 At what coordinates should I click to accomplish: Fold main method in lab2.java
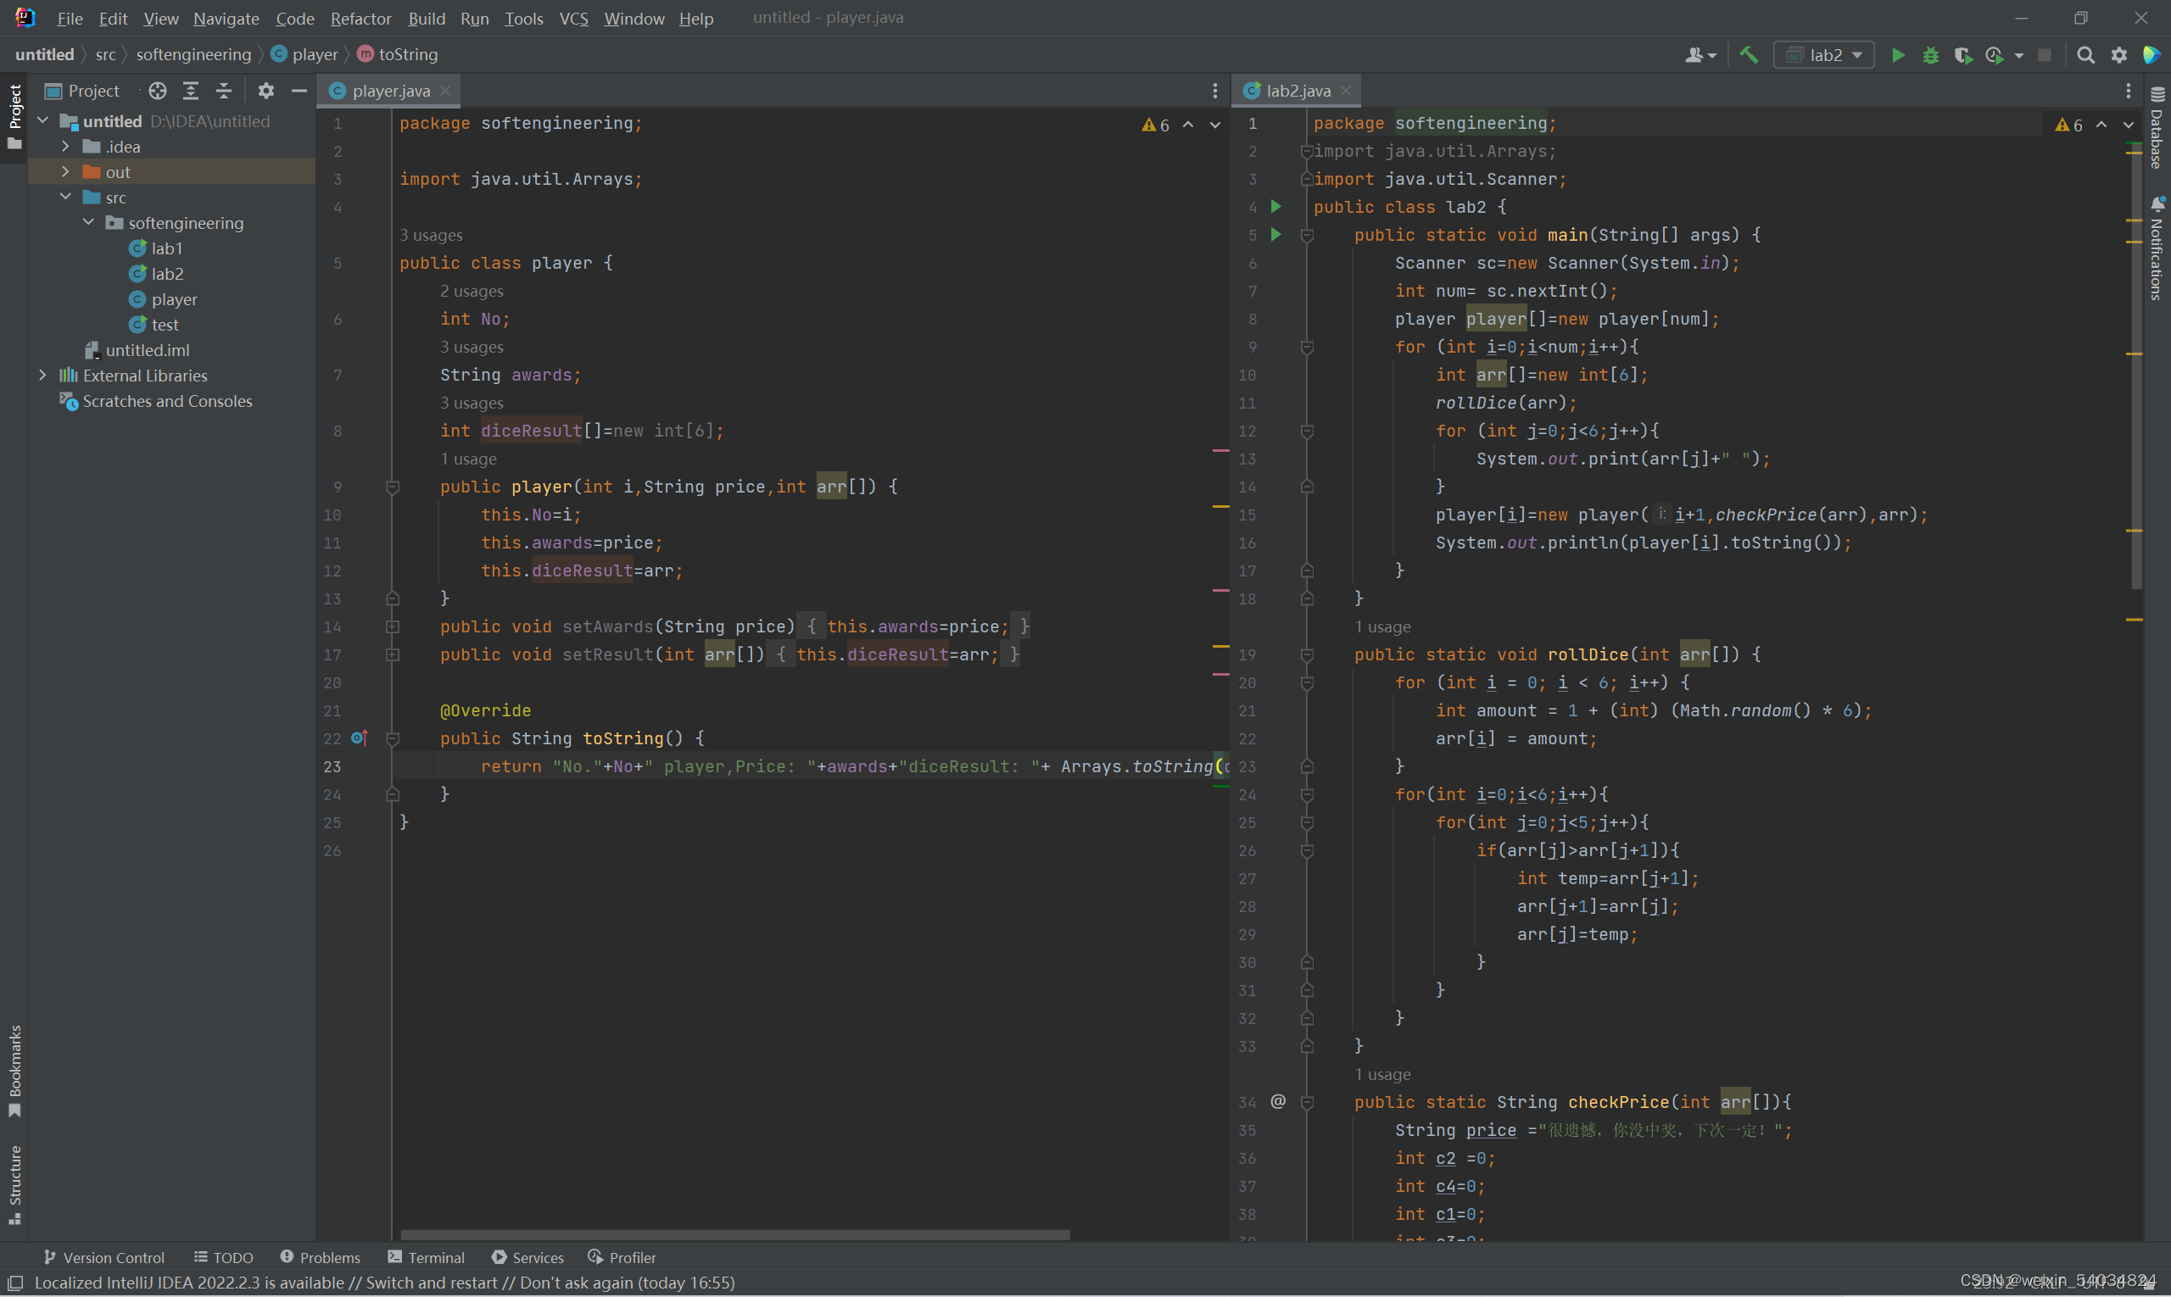point(1307,235)
